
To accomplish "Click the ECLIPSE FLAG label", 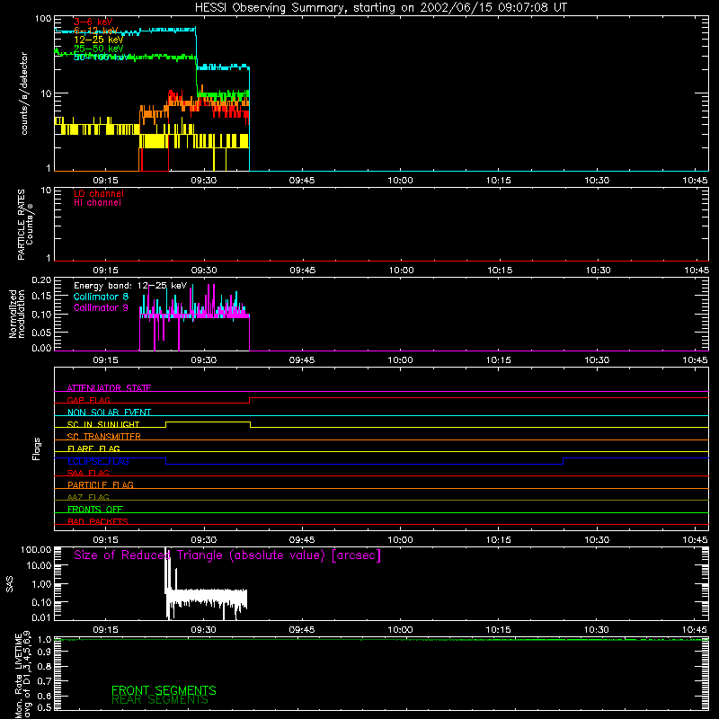I will (98, 461).
